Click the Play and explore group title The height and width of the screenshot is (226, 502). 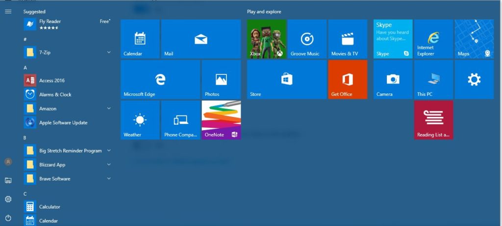(264, 12)
